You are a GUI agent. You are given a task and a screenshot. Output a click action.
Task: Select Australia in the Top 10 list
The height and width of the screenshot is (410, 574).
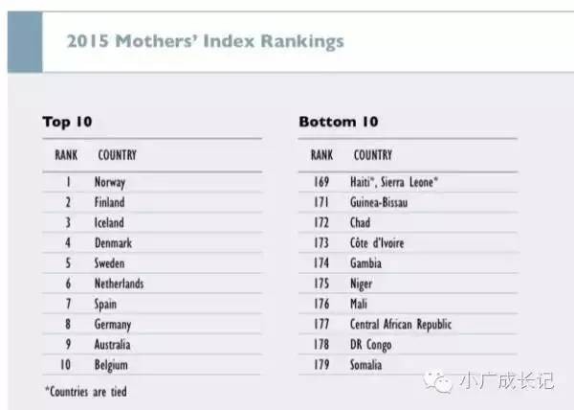113,344
